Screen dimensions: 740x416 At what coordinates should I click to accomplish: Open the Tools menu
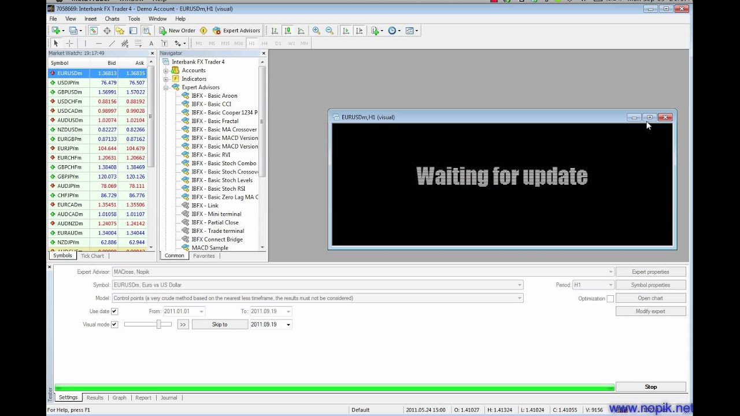pyautogui.click(x=134, y=19)
